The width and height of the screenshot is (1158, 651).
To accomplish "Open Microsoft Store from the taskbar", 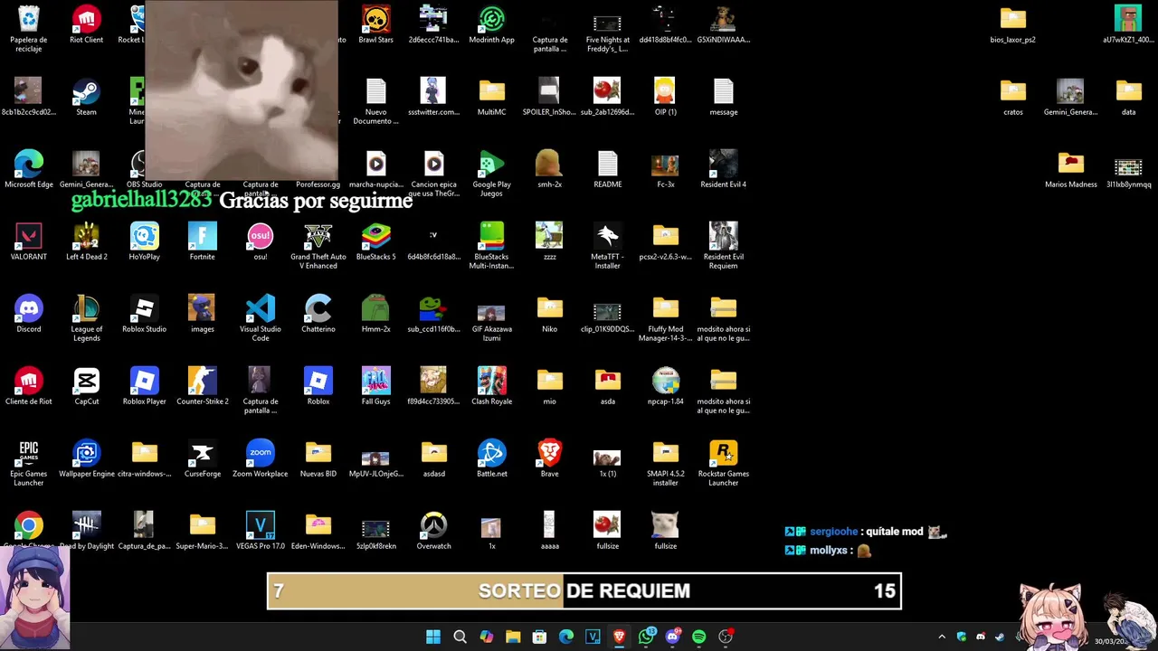I will pyautogui.click(x=539, y=637).
